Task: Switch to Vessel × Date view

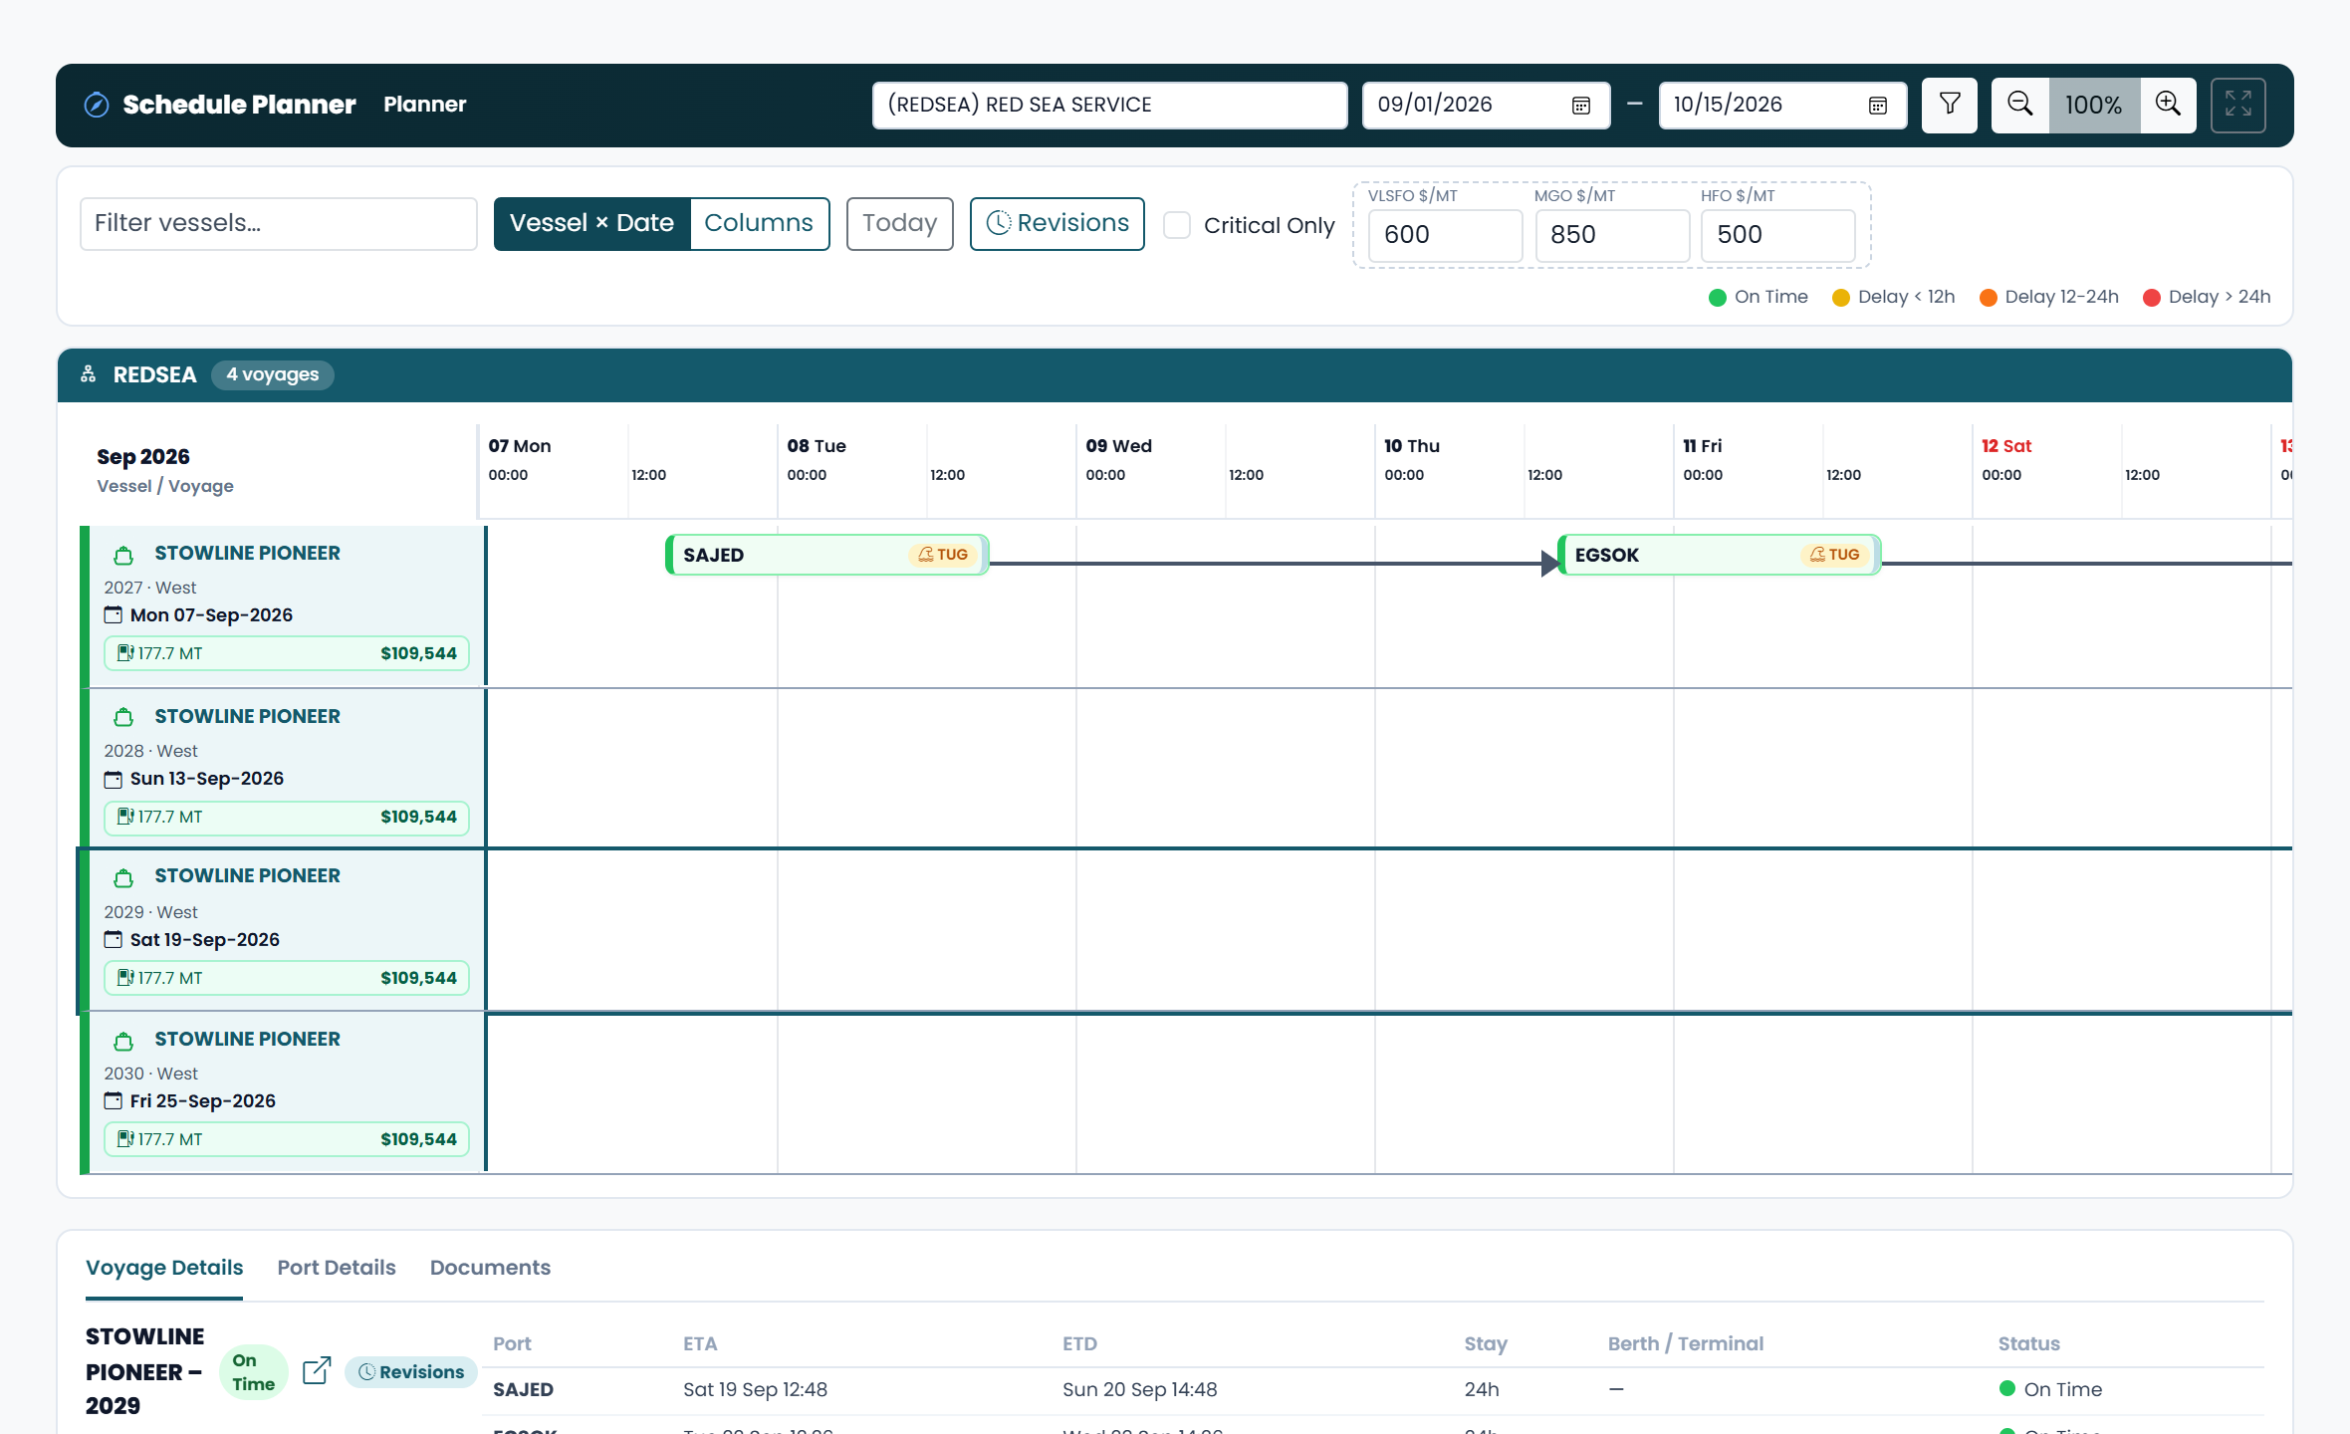Action: [591, 223]
